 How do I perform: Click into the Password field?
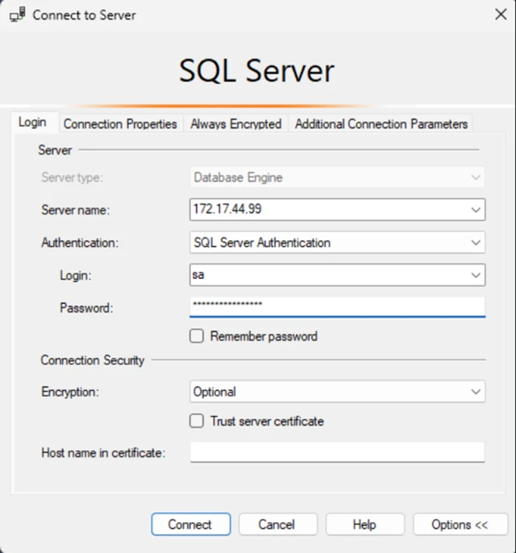pos(337,306)
